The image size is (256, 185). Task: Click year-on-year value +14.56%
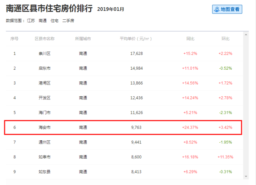190,83
